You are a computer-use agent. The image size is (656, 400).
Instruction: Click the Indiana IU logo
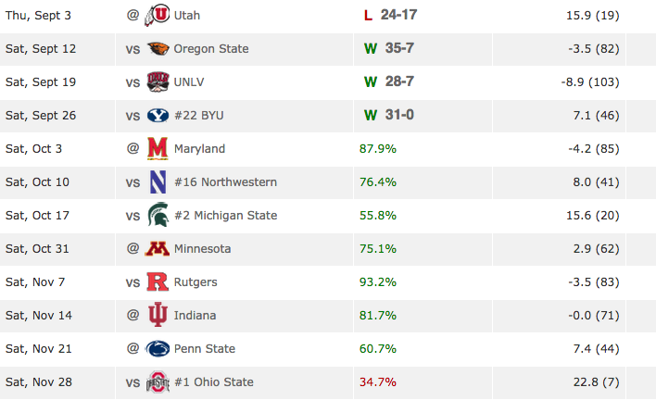(x=158, y=315)
